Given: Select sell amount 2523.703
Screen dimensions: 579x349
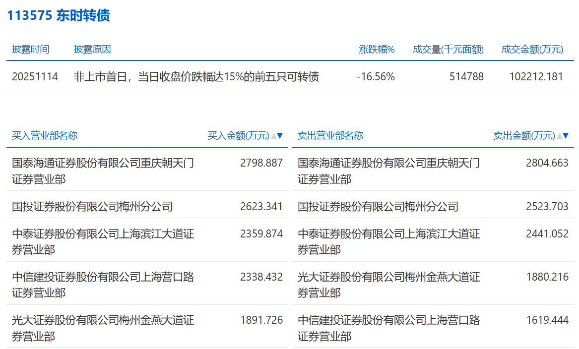Looking at the screenshot, I should [x=547, y=207].
